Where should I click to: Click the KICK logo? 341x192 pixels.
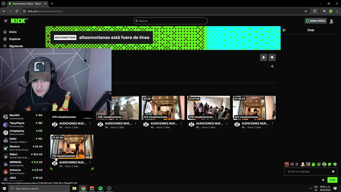point(19,21)
